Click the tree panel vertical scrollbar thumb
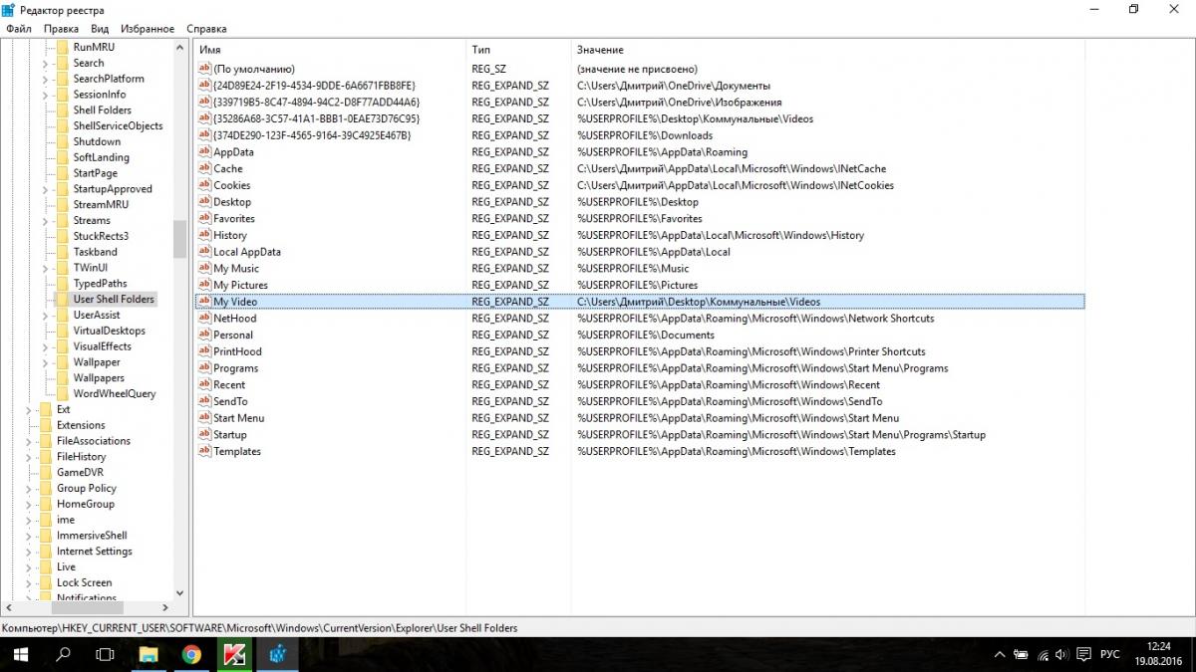1196x672 pixels. tap(179, 239)
